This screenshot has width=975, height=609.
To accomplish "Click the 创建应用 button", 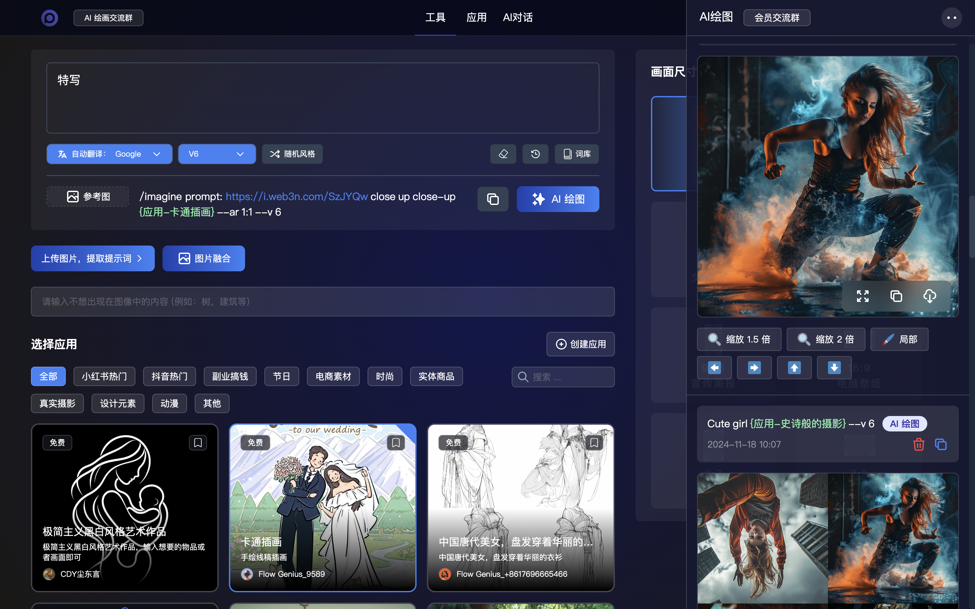I will pos(580,344).
